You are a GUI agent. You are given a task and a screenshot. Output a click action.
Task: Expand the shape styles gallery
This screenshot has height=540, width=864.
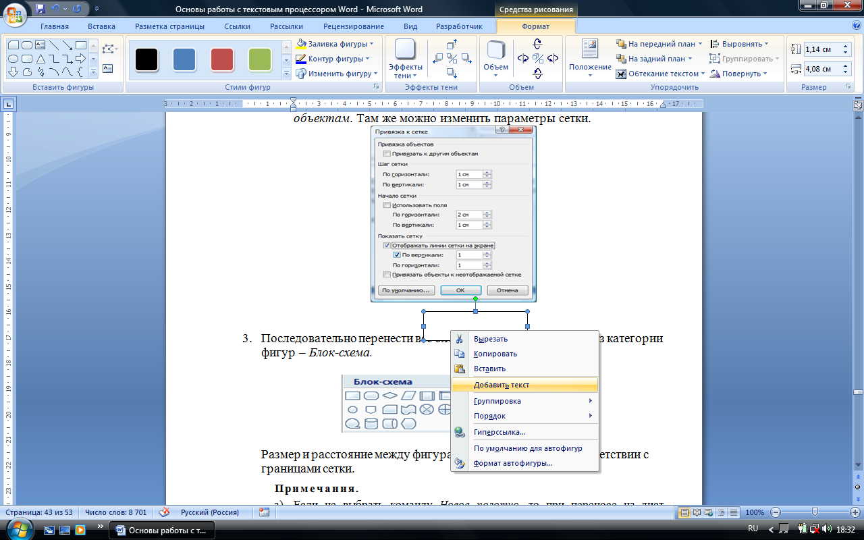pyautogui.click(x=286, y=74)
